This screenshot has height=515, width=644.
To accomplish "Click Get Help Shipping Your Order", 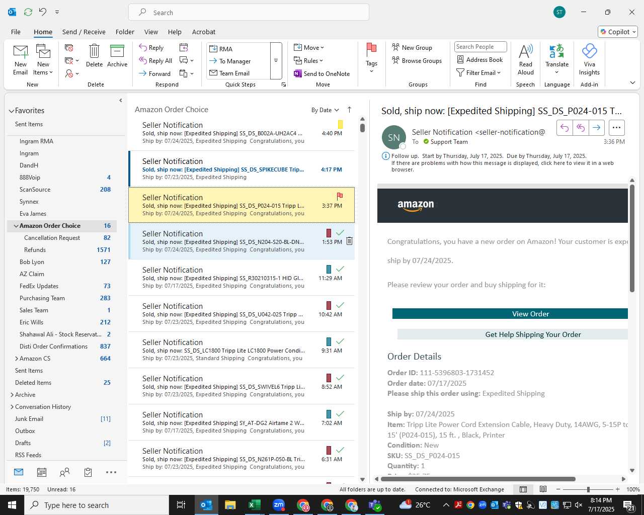I will [x=513, y=334].
